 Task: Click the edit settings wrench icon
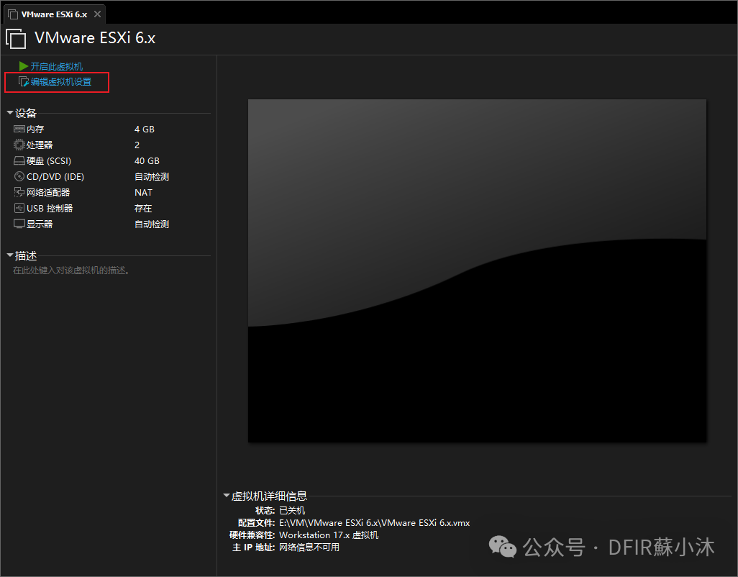point(24,82)
